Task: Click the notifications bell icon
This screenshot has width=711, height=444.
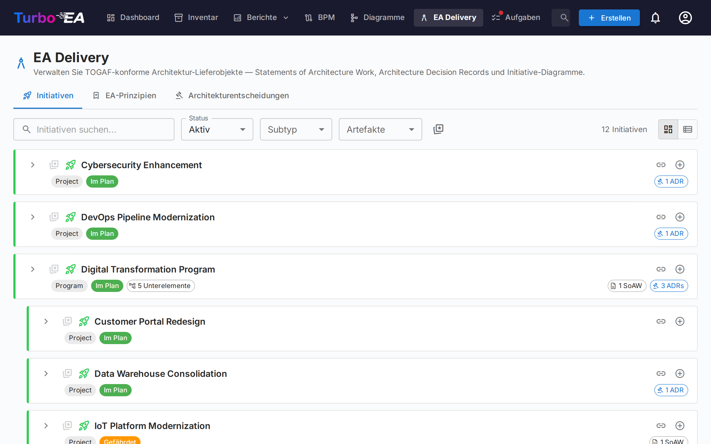Action: tap(655, 18)
